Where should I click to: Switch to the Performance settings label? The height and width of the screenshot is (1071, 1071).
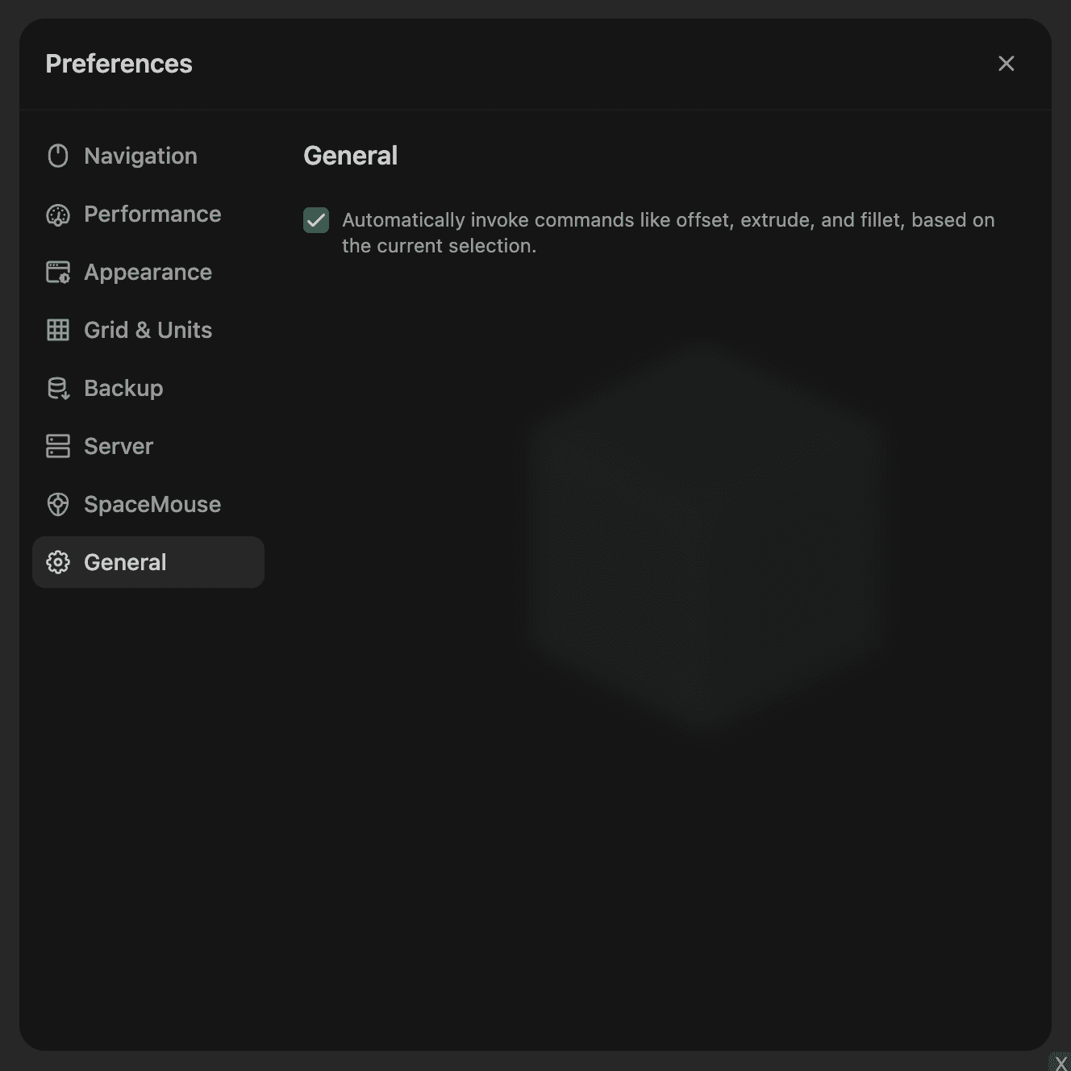(x=152, y=214)
